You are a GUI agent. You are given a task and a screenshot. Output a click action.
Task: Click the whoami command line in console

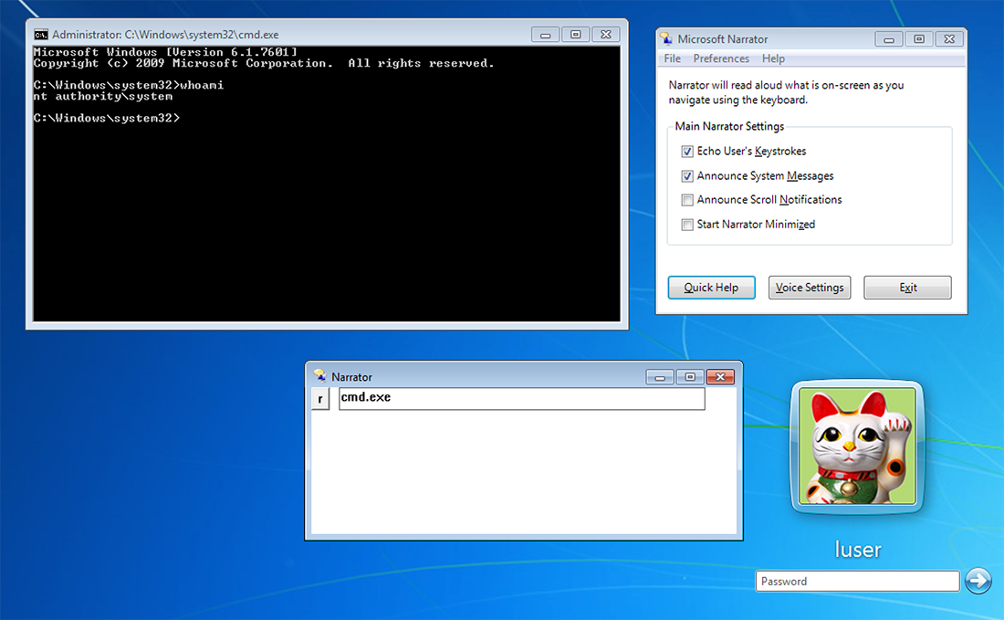click(129, 85)
